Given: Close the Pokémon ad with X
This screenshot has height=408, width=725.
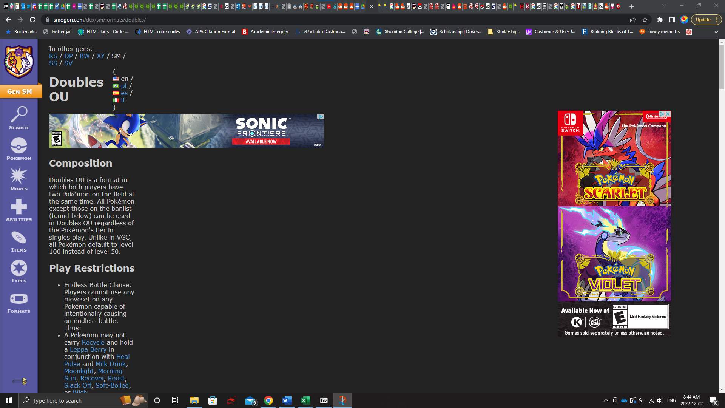Looking at the screenshot, I should point(668,114).
